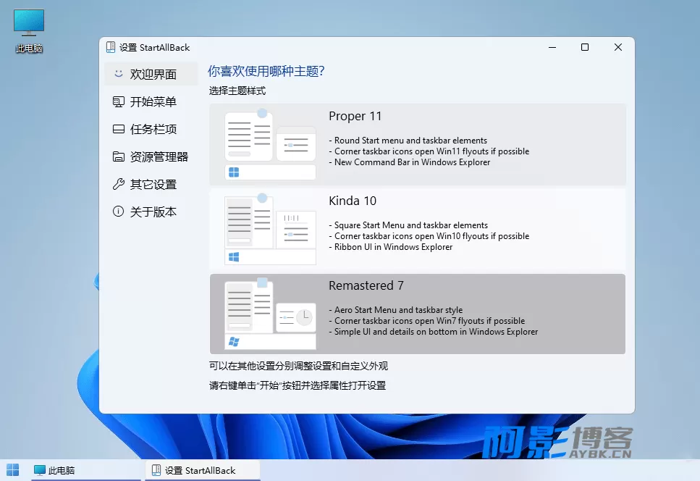Click the taskbar icon beside 任务栏项

pyautogui.click(x=118, y=129)
